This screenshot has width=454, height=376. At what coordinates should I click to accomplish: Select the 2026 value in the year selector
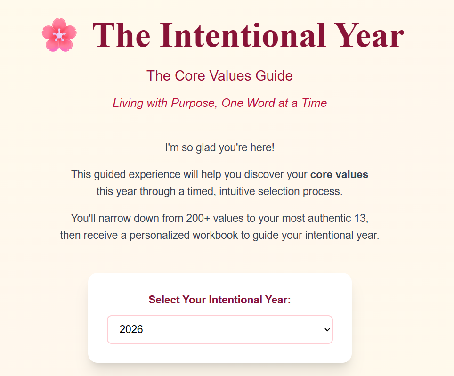(x=131, y=329)
